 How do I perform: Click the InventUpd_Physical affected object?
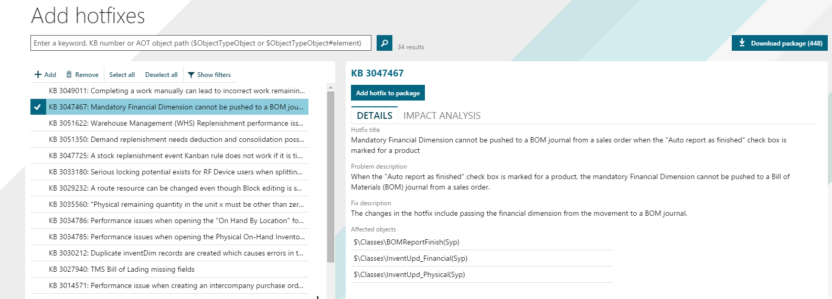[x=409, y=274]
